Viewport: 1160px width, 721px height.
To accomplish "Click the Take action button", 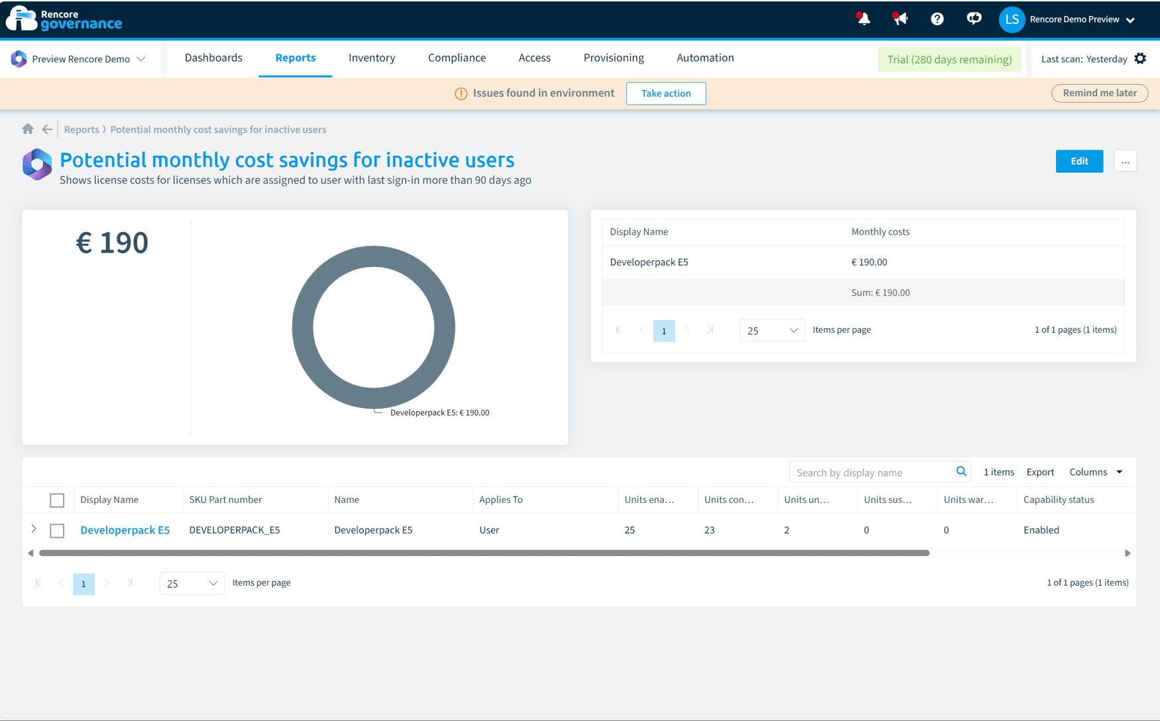I will (x=666, y=93).
